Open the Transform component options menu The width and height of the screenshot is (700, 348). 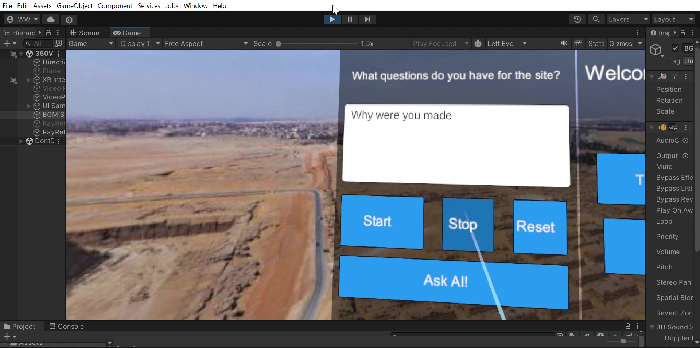[x=686, y=76]
